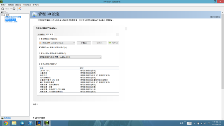224x126 pixels.
Task: Select the CUDA - GPU setting row
Action: click(79, 71)
